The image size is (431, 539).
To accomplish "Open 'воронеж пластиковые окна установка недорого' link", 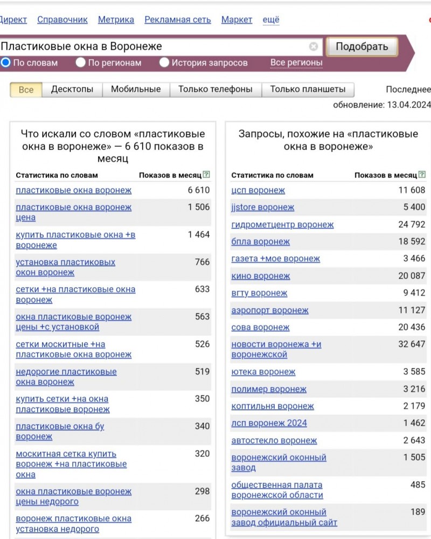I will pos(73,523).
